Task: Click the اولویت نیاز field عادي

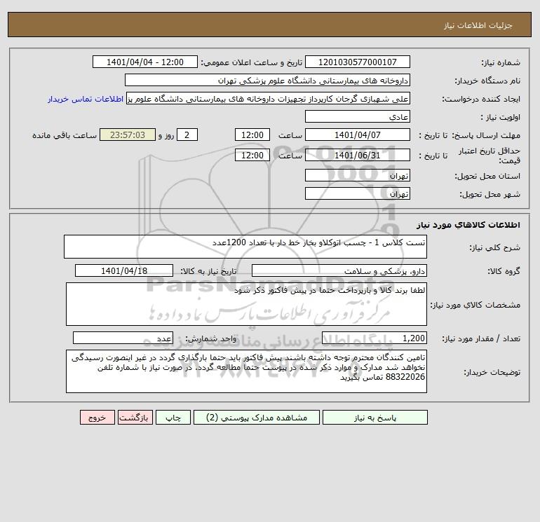Action: pyautogui.click(x=358, y=117)
